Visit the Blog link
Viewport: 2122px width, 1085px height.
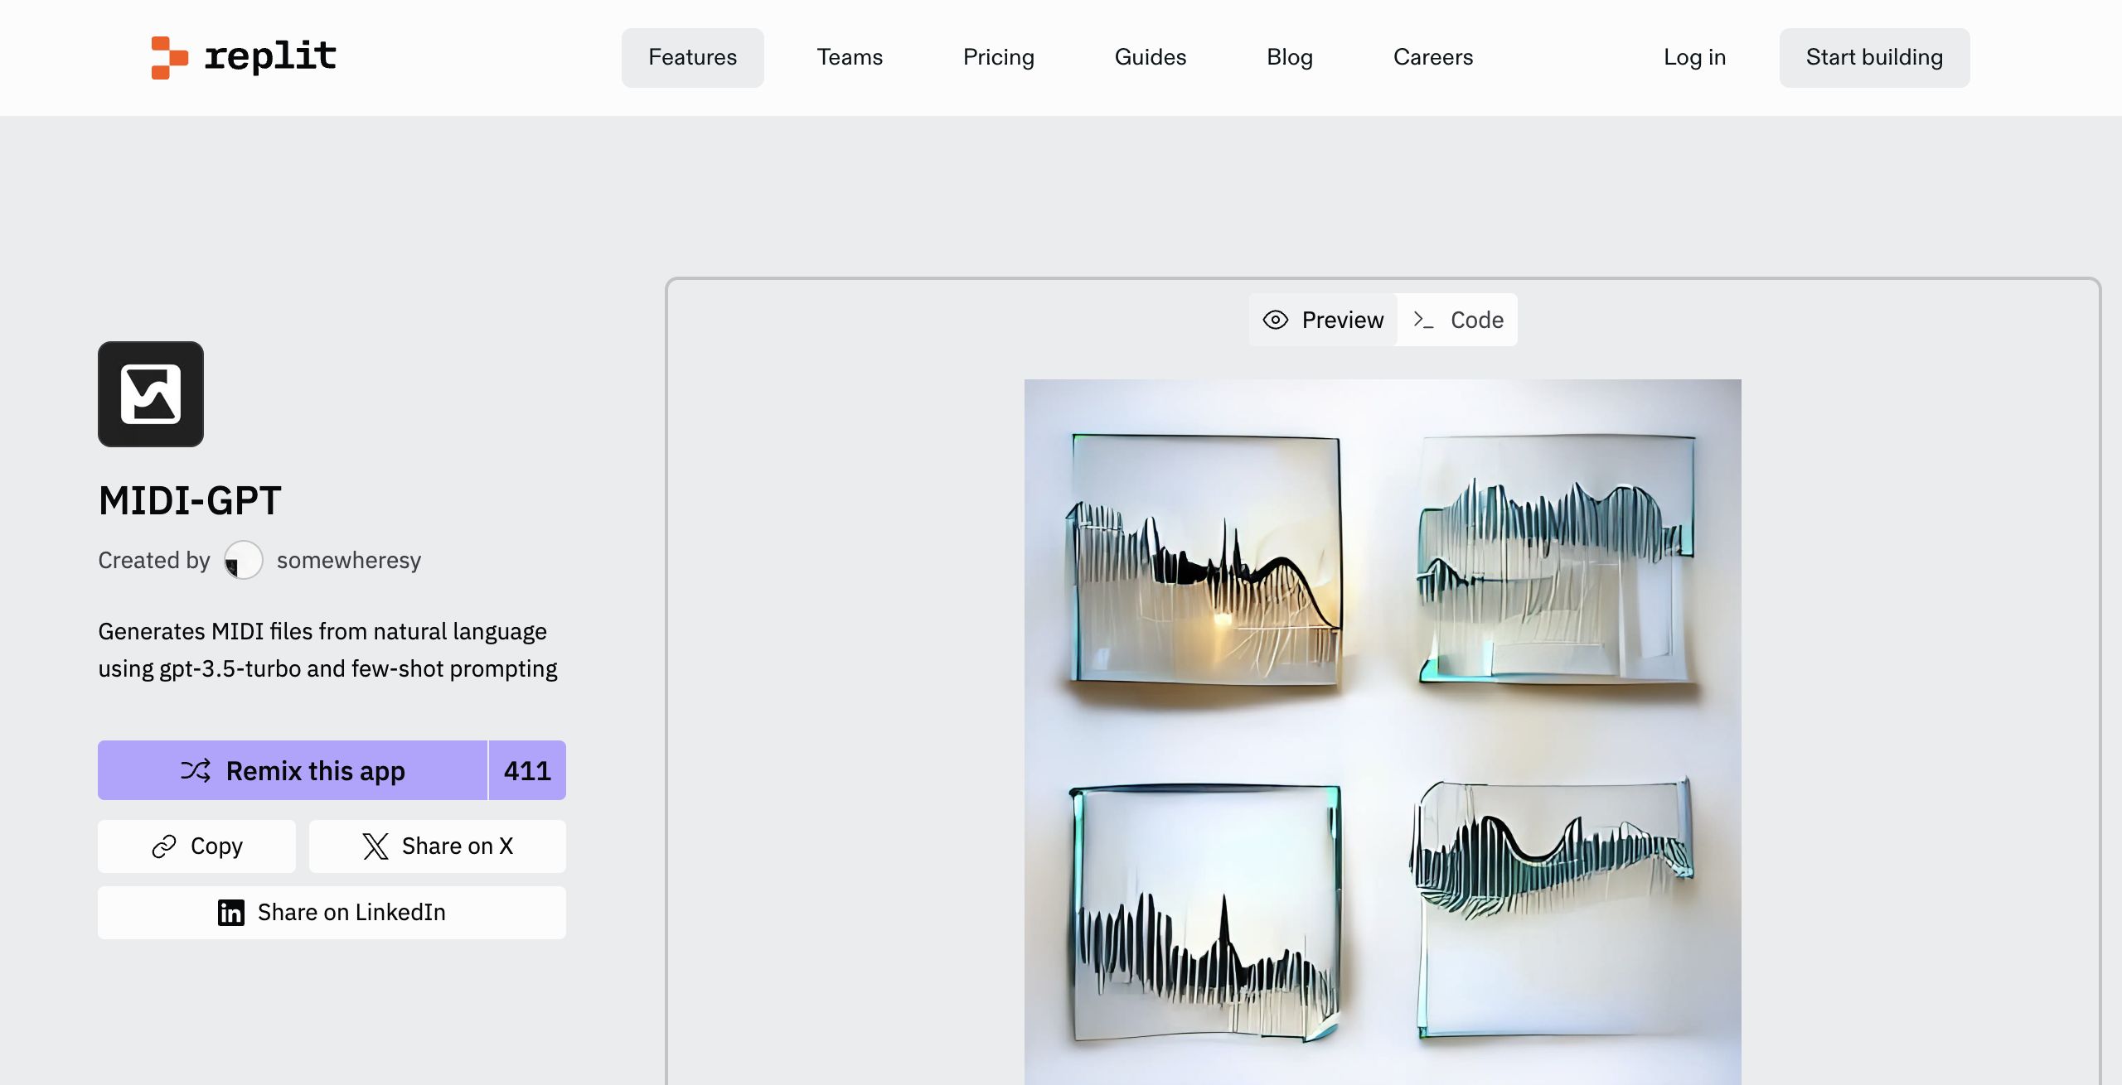click(1290, 57)
